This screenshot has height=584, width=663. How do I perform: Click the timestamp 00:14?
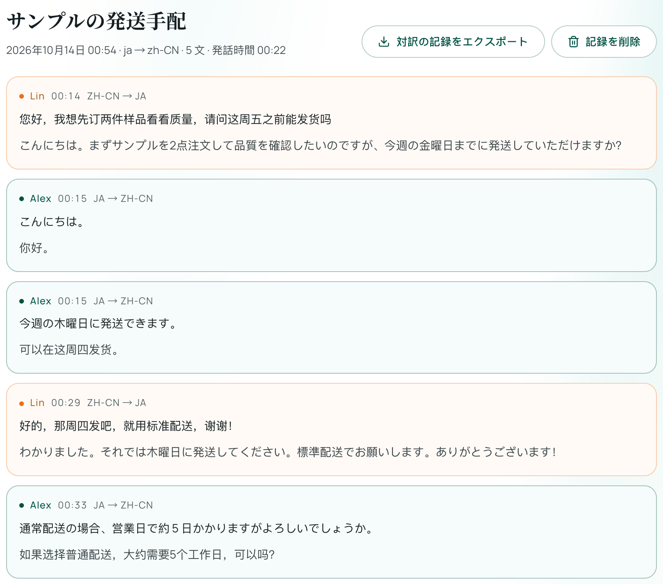[x=66, y=96]
